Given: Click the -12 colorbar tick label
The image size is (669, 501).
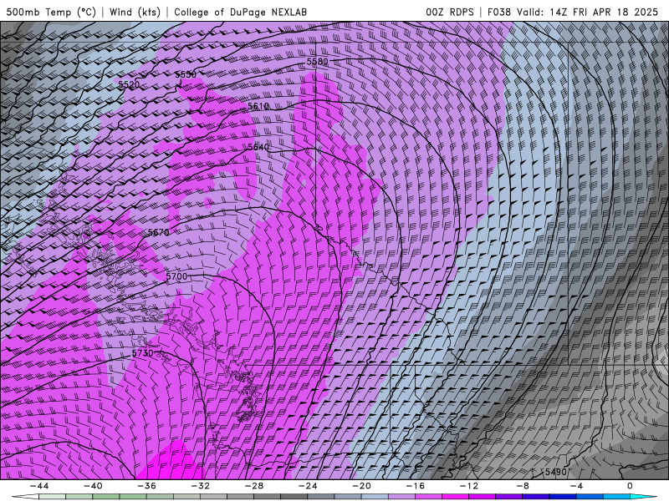Looking at the screenshot, I should tap(469, 486).
